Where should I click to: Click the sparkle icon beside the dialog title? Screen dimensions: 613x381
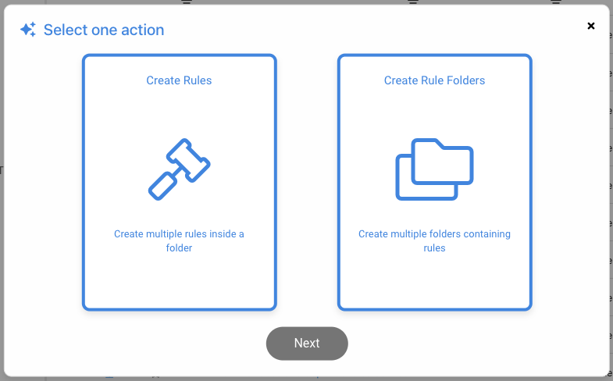28,30
